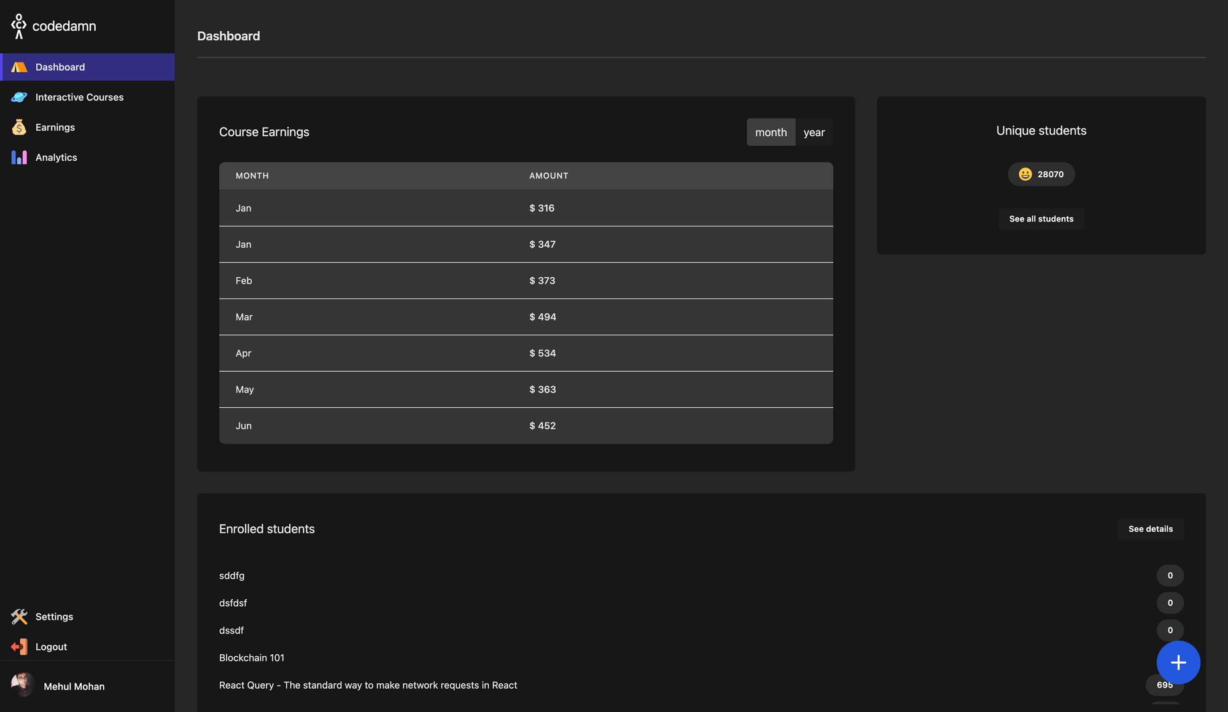Click the Interactive Courses planet icon
Image resolution: width=1228 pixels, height=712 pixels.
(19, 97)
